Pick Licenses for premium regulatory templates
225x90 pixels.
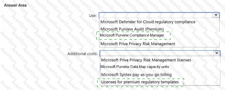140,82
